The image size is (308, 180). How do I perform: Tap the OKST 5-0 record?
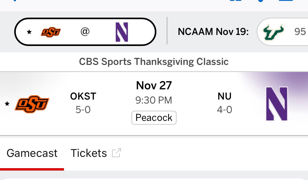pyautogui.click(x=83, y=110)
